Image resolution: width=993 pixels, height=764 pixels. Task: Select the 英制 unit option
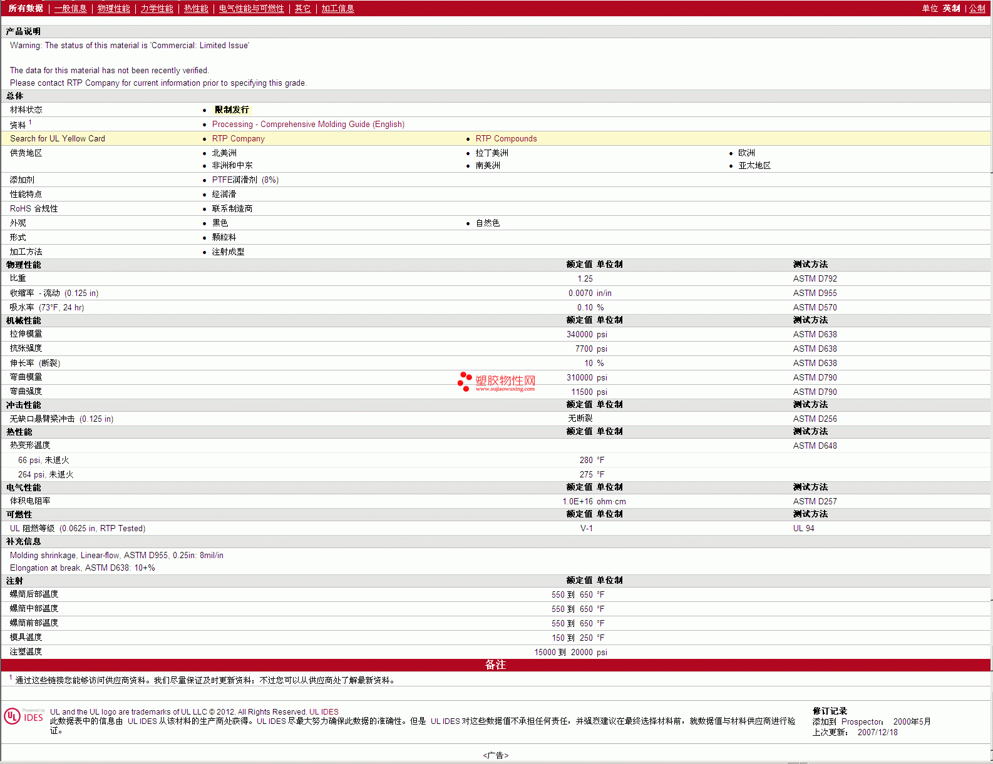point(951,8)
